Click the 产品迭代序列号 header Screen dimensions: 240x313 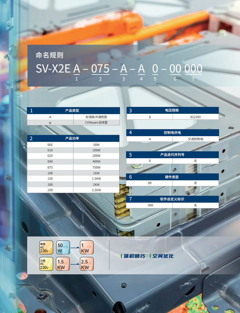(x=172, y=155)
